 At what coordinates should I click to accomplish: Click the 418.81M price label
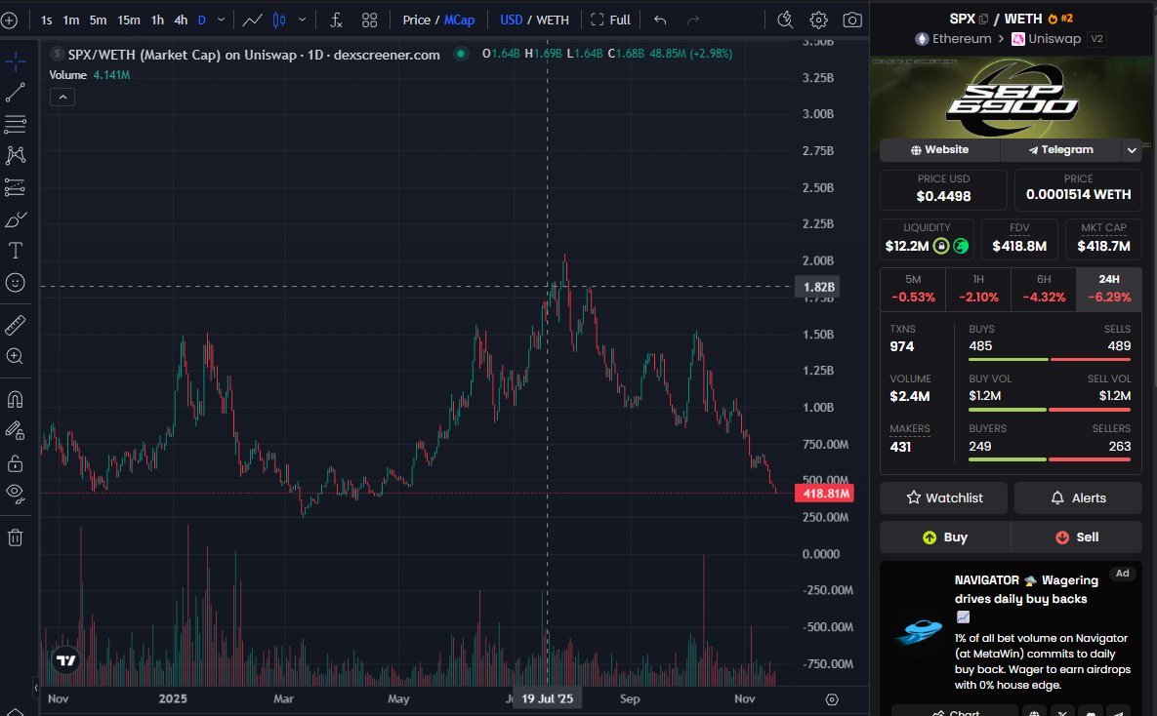point(824,494)
